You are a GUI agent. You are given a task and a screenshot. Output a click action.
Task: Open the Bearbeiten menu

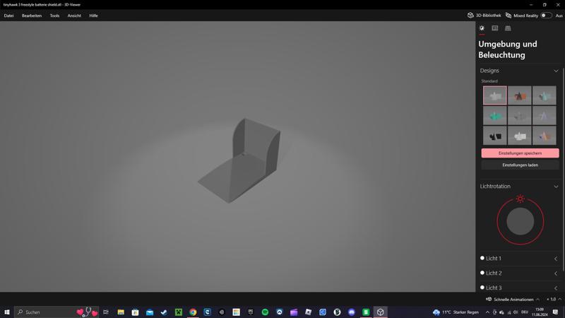pos(32,16)
